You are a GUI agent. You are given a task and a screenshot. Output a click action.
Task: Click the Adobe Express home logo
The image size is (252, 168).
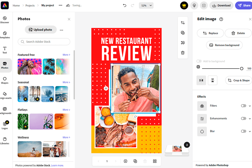tap(5, 5)
